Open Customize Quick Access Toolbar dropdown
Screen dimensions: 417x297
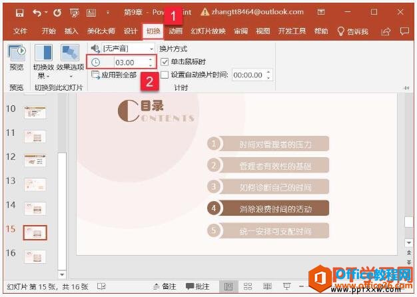[108, 12]
